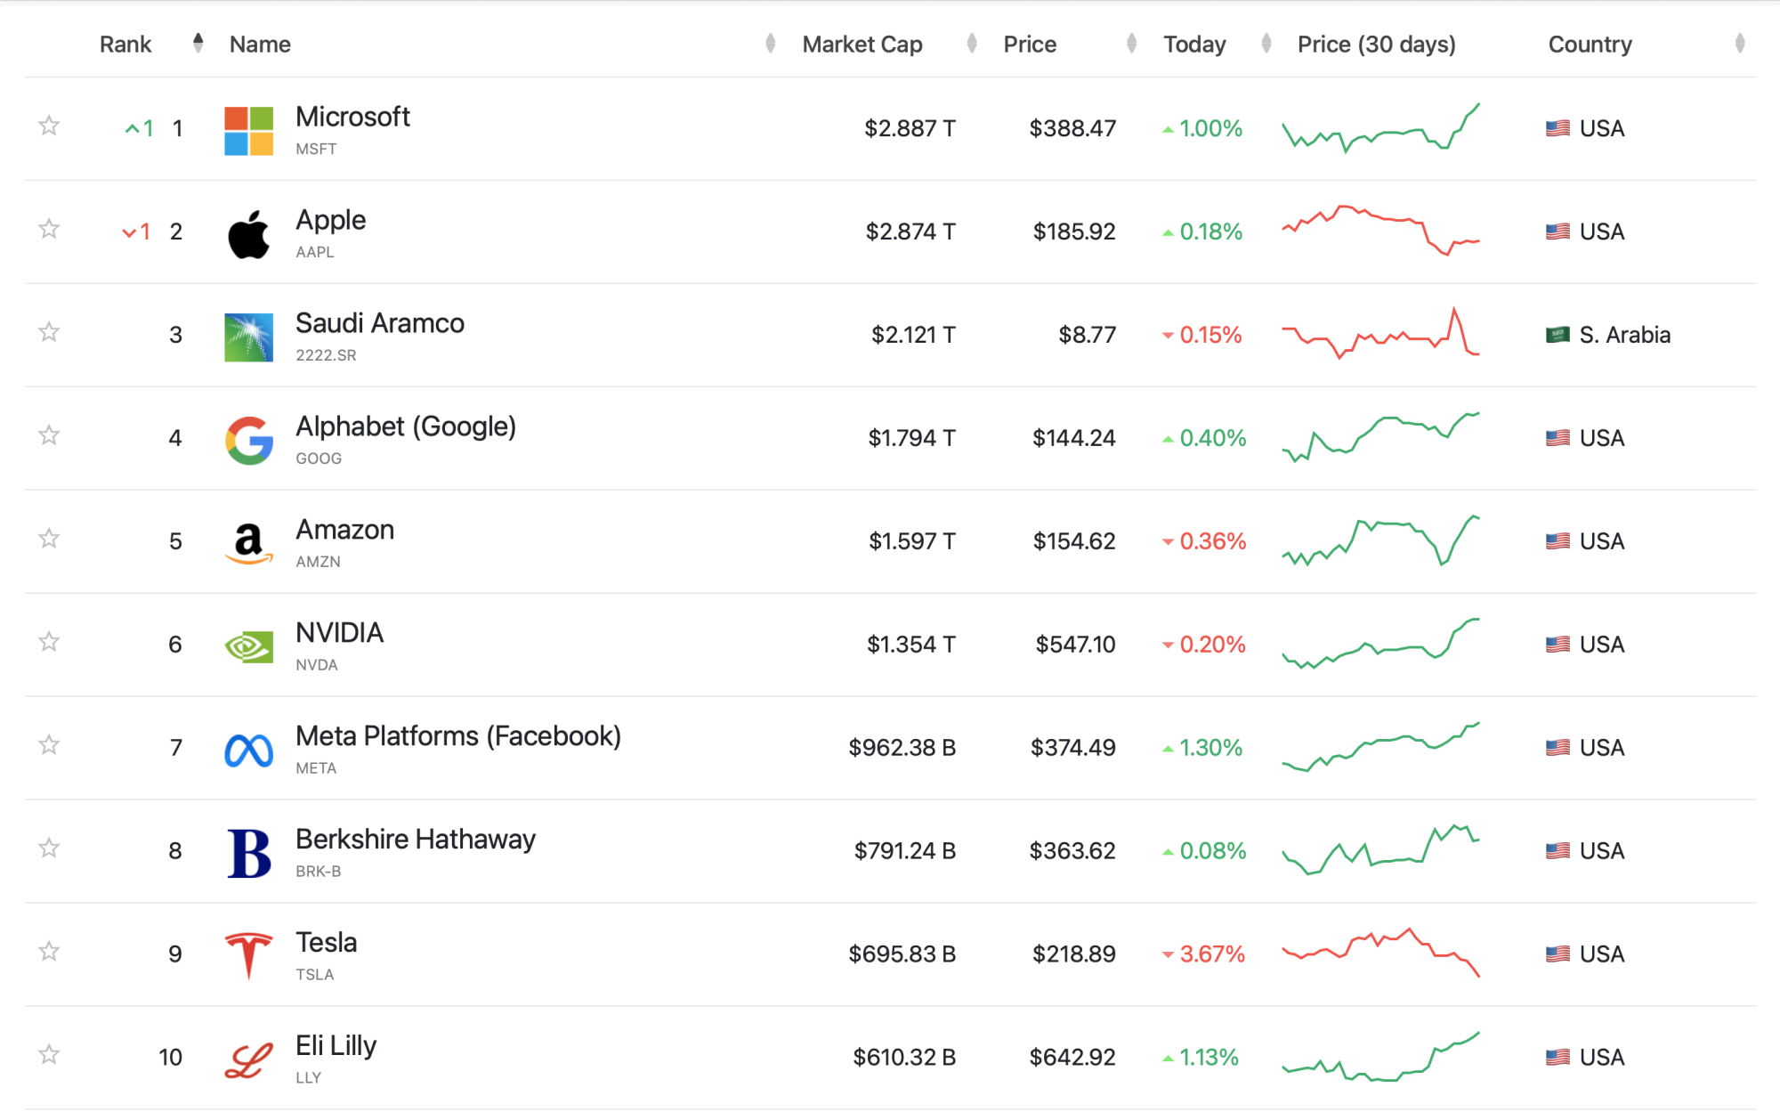
Task: Click the Apple logo icon
Action: [x=248, y=234]
